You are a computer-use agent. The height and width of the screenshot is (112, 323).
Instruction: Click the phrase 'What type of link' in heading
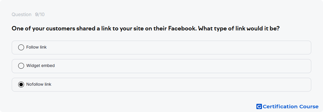pos(222,29)
